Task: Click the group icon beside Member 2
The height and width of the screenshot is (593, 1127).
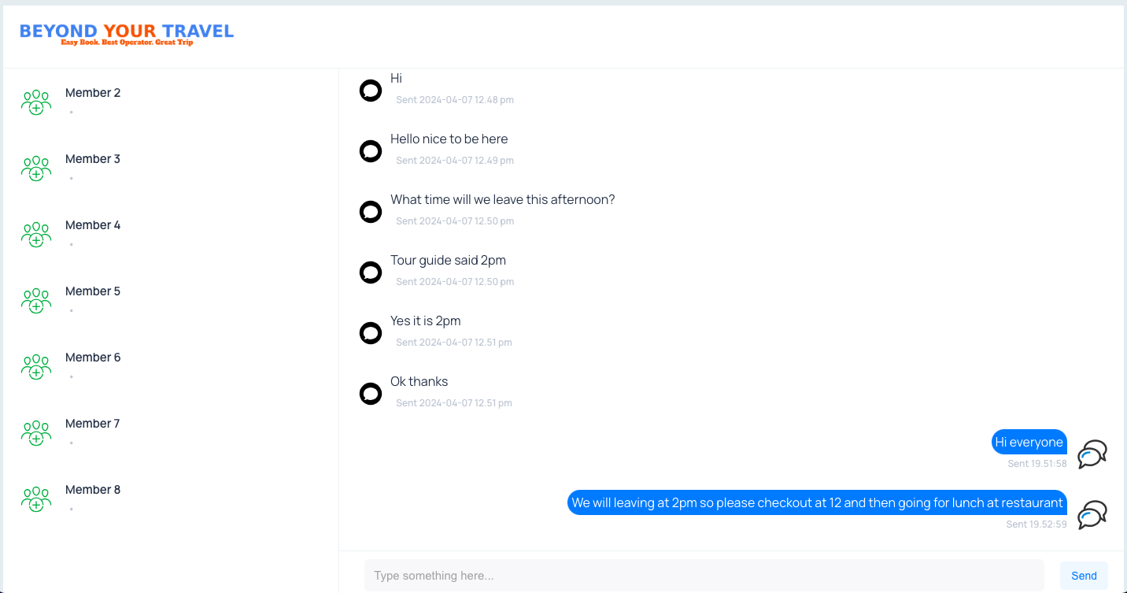Action: point(36,102)
